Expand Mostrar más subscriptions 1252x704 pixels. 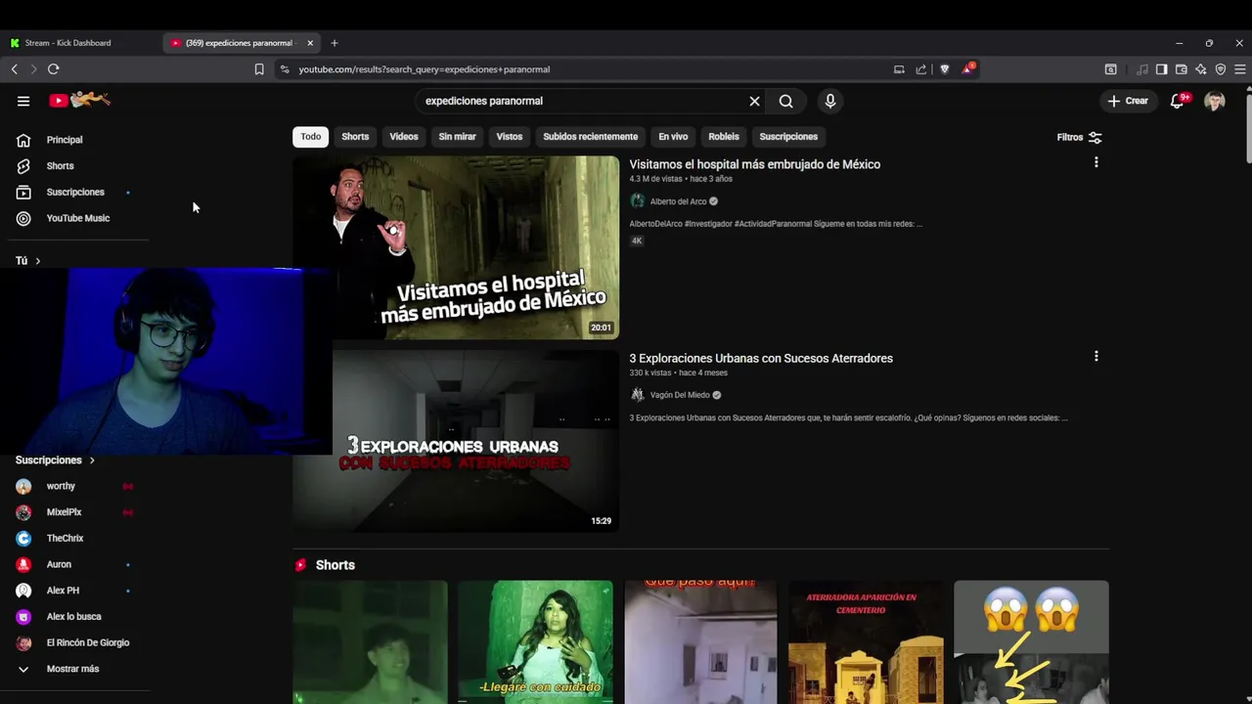pos(74,669)
